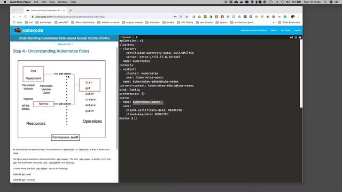Image resolution: width=342 pixels, height=192 pixels.
Task: Open the terminal settings gear icon
Action: [x=300, y=37]
